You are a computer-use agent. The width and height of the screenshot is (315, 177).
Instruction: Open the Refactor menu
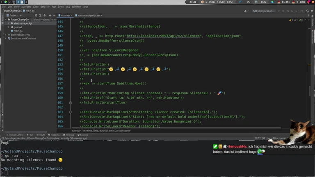tap(45, 7)
